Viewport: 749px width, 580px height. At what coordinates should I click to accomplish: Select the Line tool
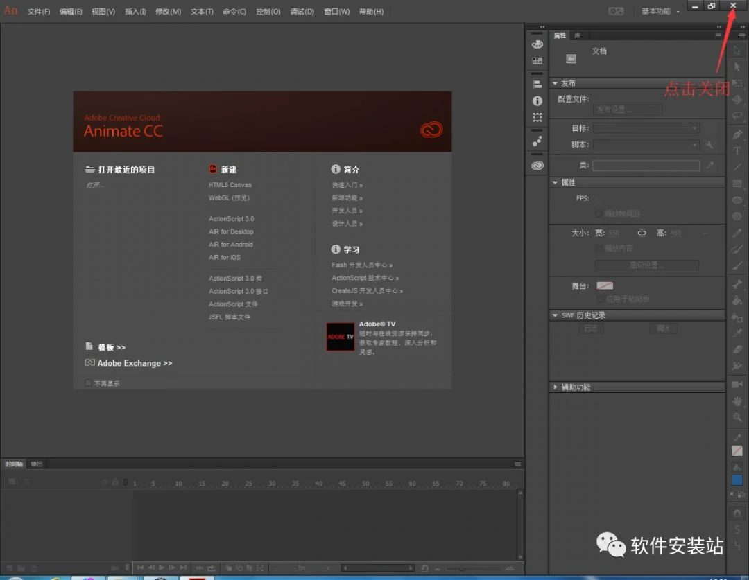[x=737, y=167]
